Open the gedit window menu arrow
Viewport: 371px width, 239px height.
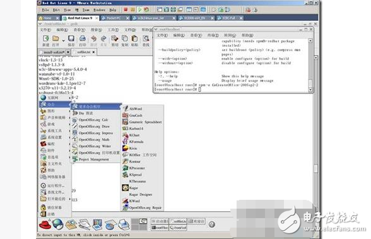(x=40, y=24)
